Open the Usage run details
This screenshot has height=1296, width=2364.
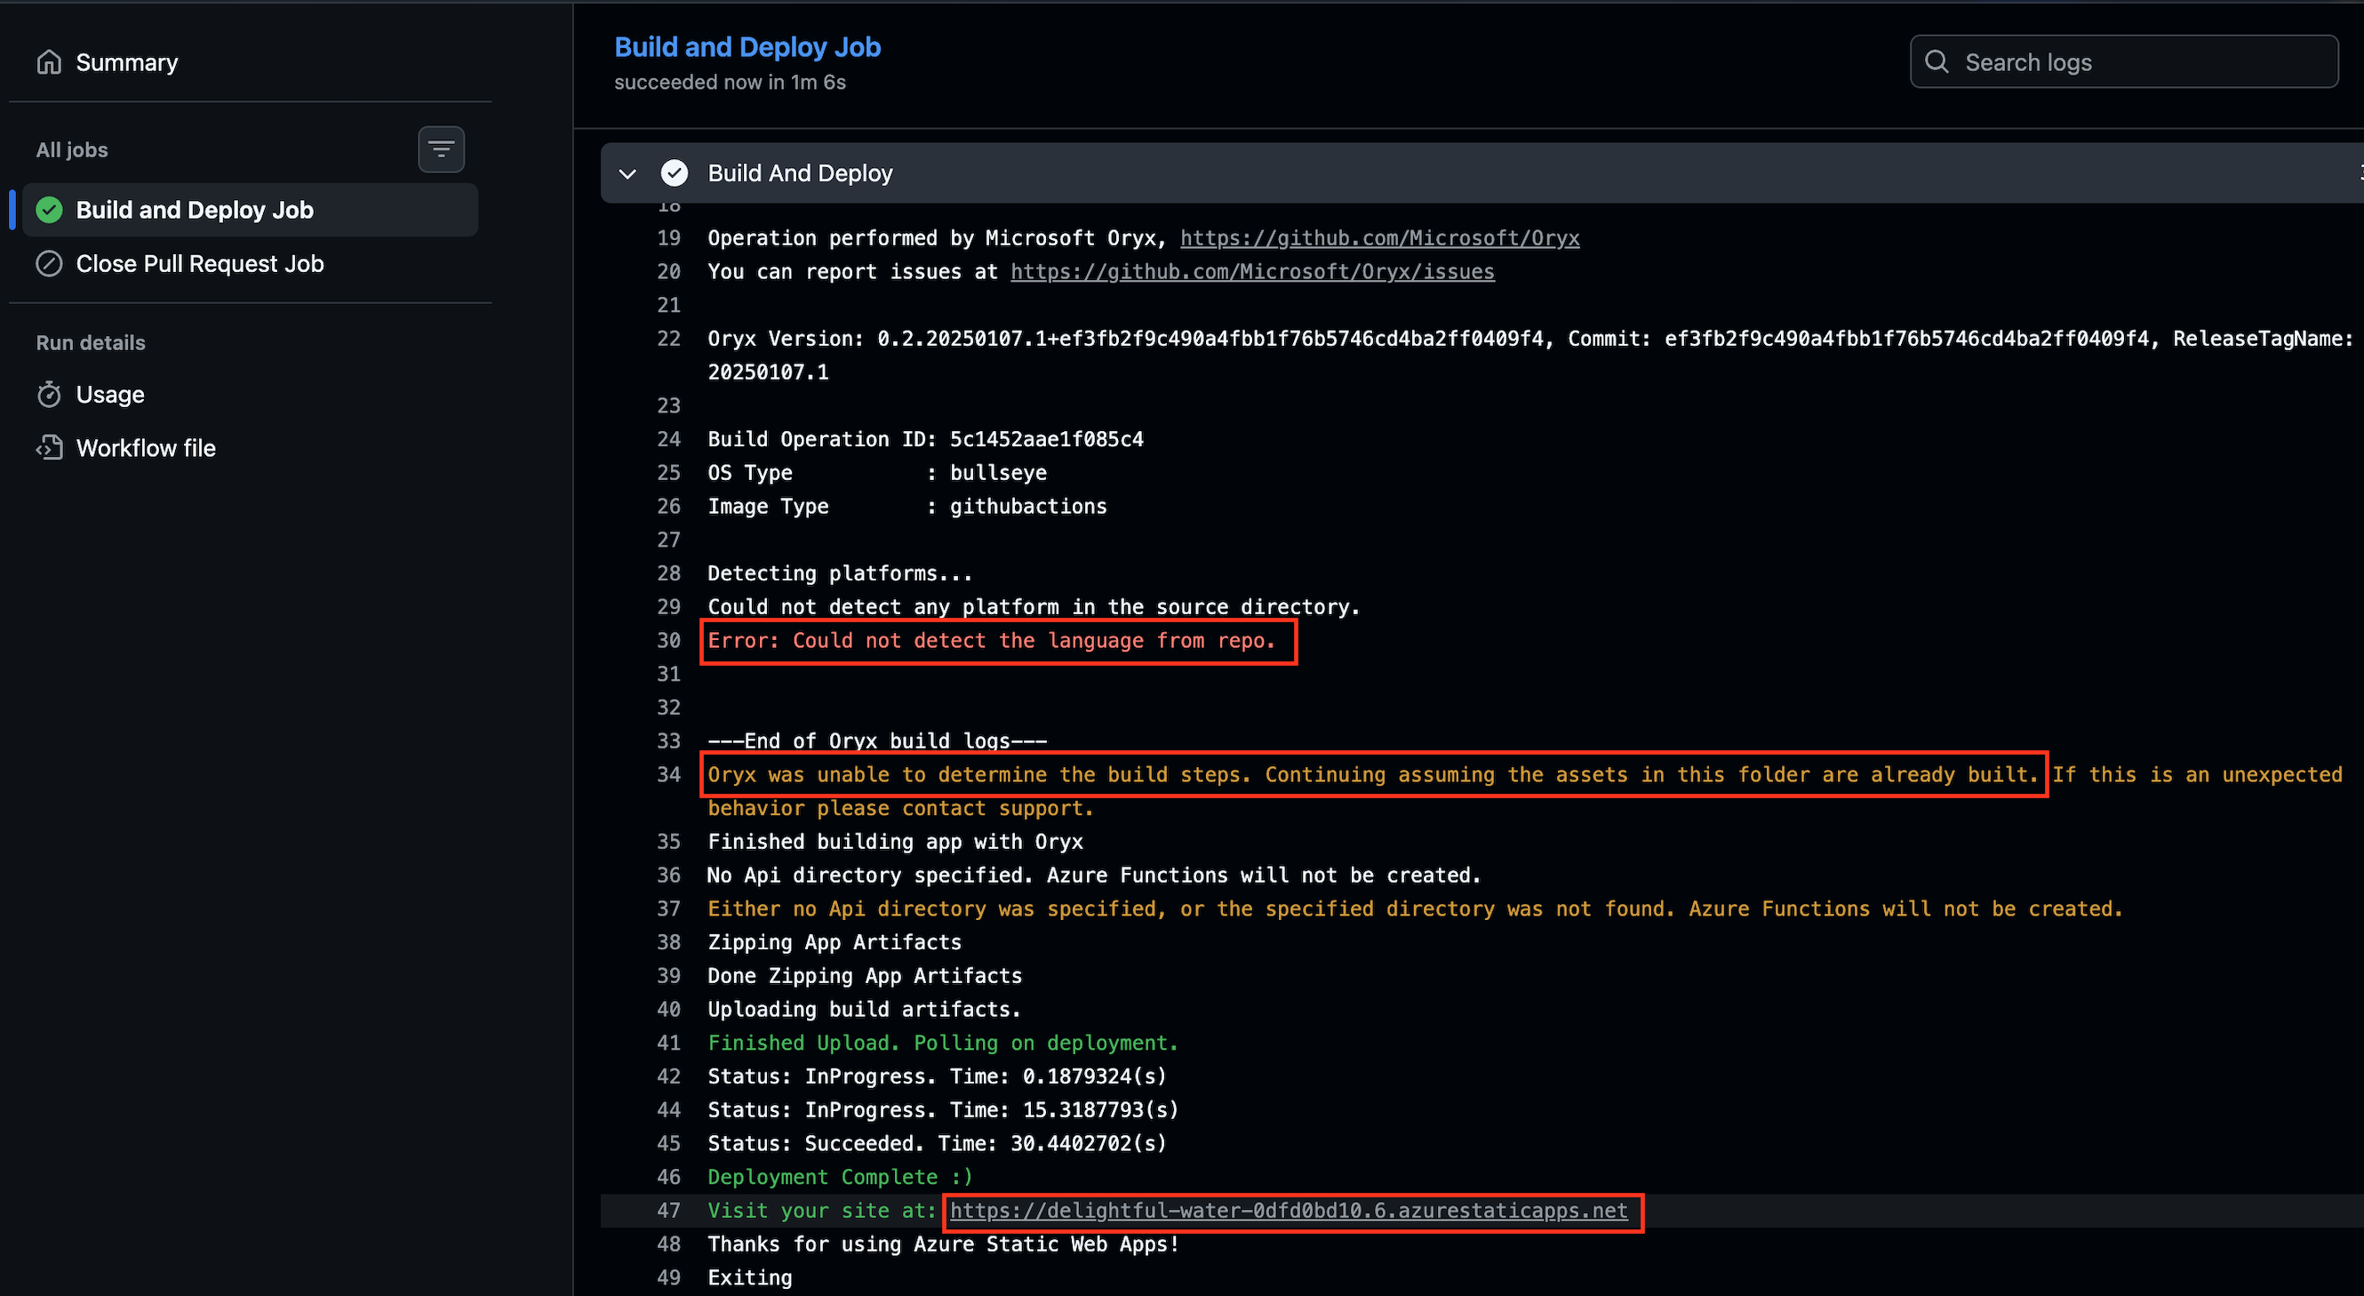point(110,395)
